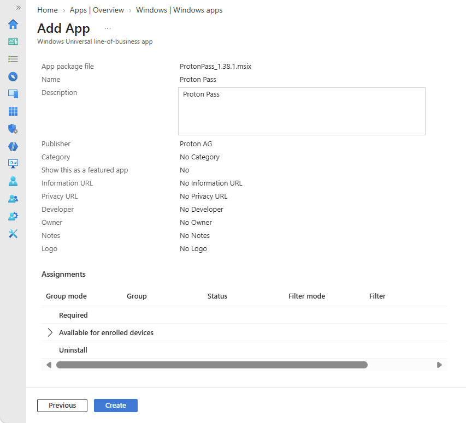
Task: Click the No Logo value
Action: (193, 249)
